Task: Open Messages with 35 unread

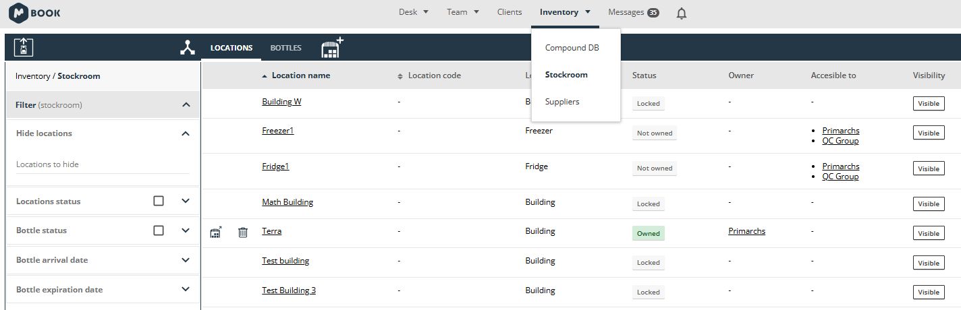Action: pos(633,12)
